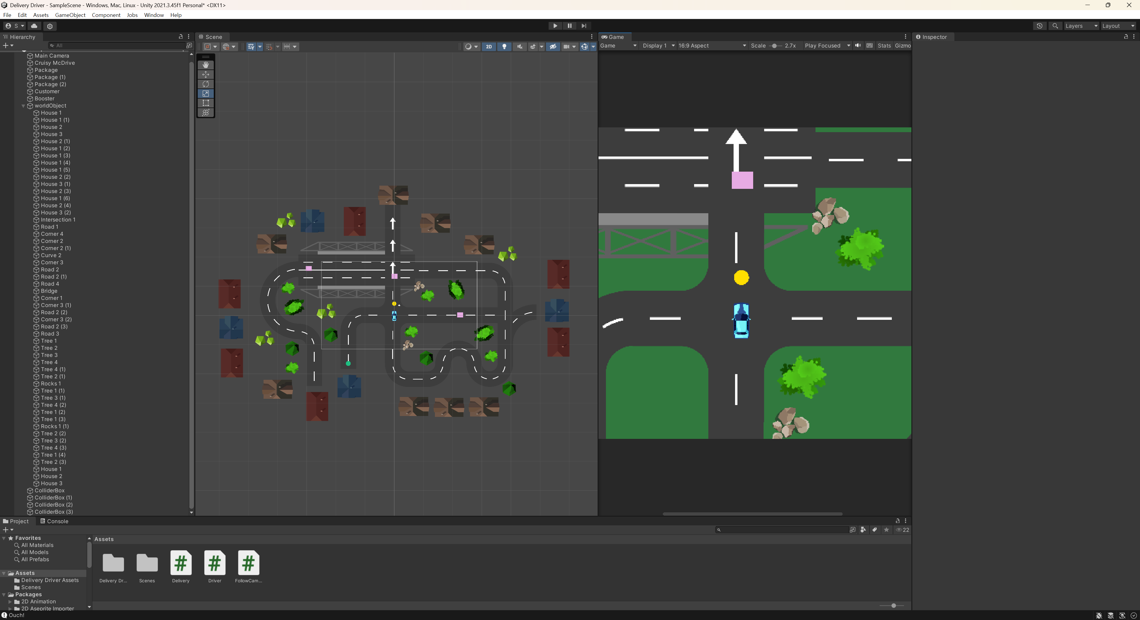The height and width of the screenshot is (620, 1140).
Task: Open the GameObject menu
Action: click(x=70, y=15)
